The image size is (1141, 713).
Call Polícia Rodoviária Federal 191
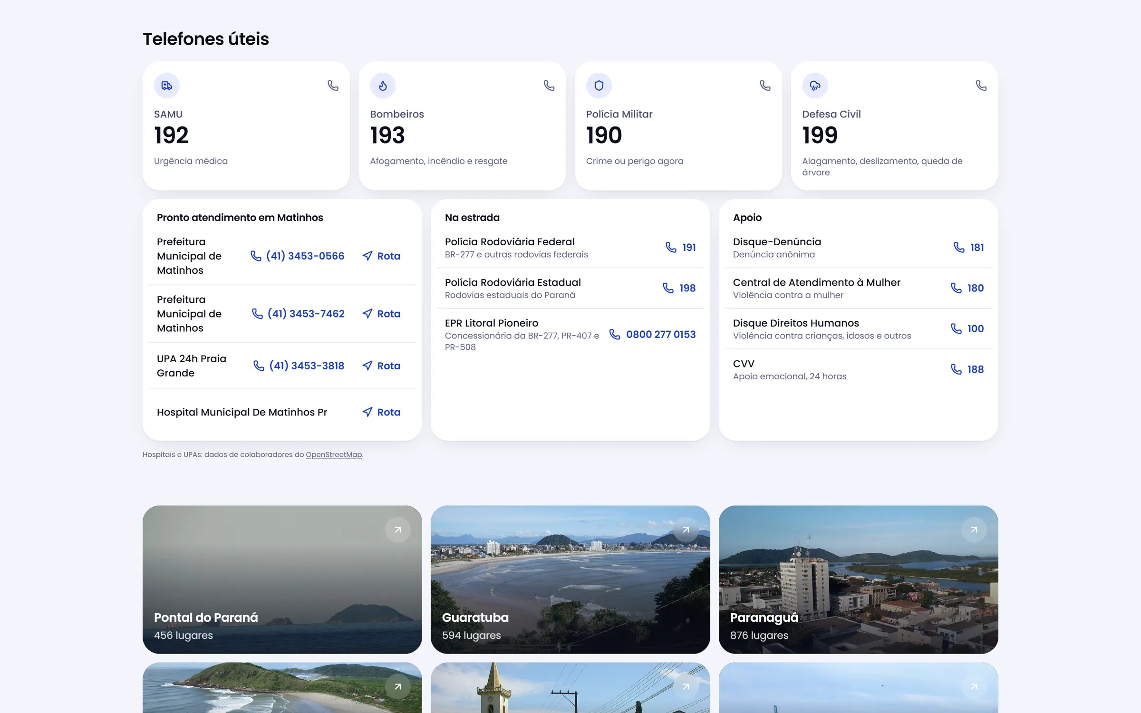coord(681,247)
